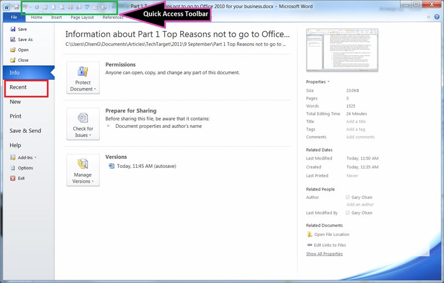Expand the Undo history dropdown arrow
Screen dimensions: 444x283
(31, 7)
